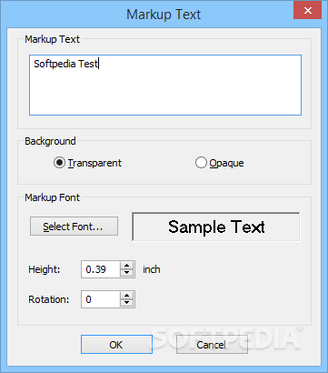Image resolution: width=328 pixels, height=373 pixels.
Task: Decrease Height with the down arrow
Action: [x=127, y=273]
